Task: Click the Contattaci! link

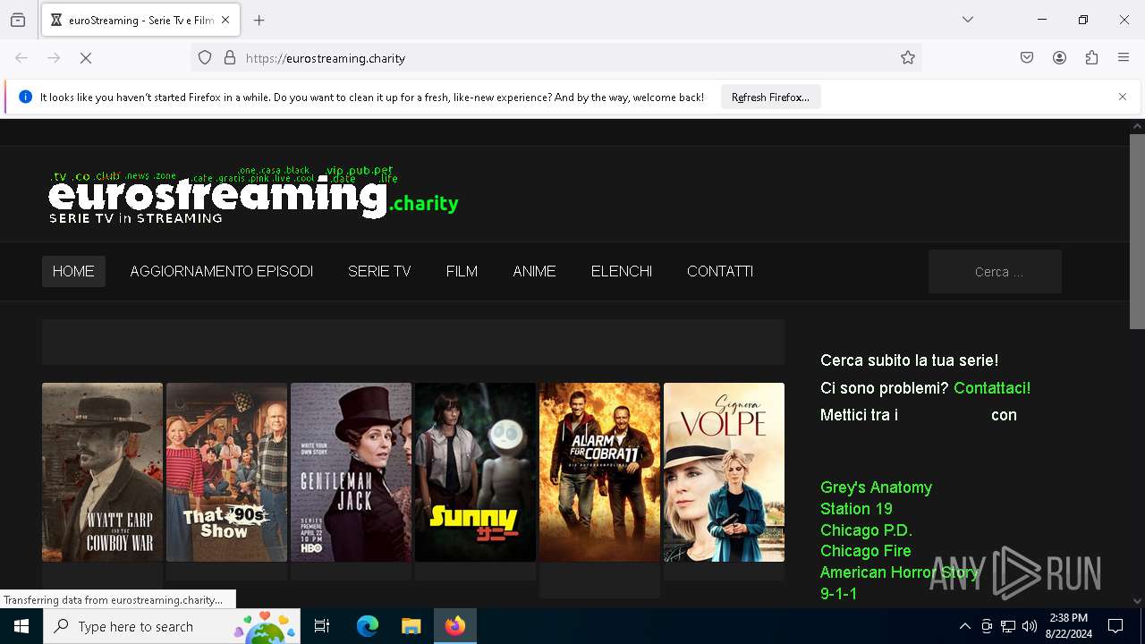Action: [992, 388]
